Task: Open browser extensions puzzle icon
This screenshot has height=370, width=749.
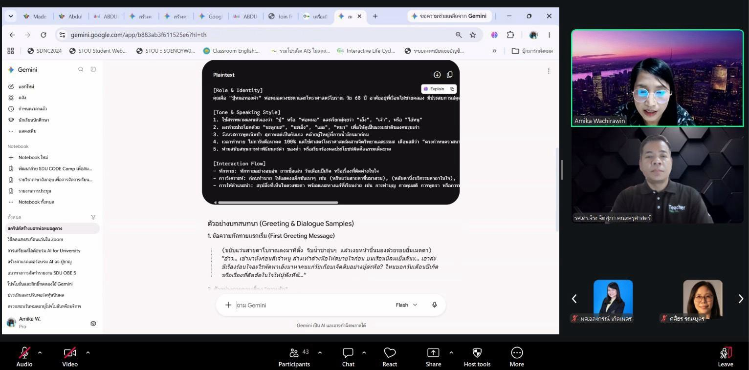Action: click(510, 35)
